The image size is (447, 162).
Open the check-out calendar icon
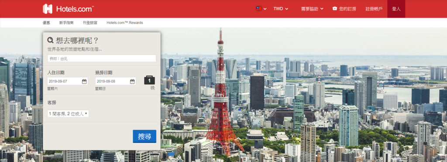pos(132,81)
